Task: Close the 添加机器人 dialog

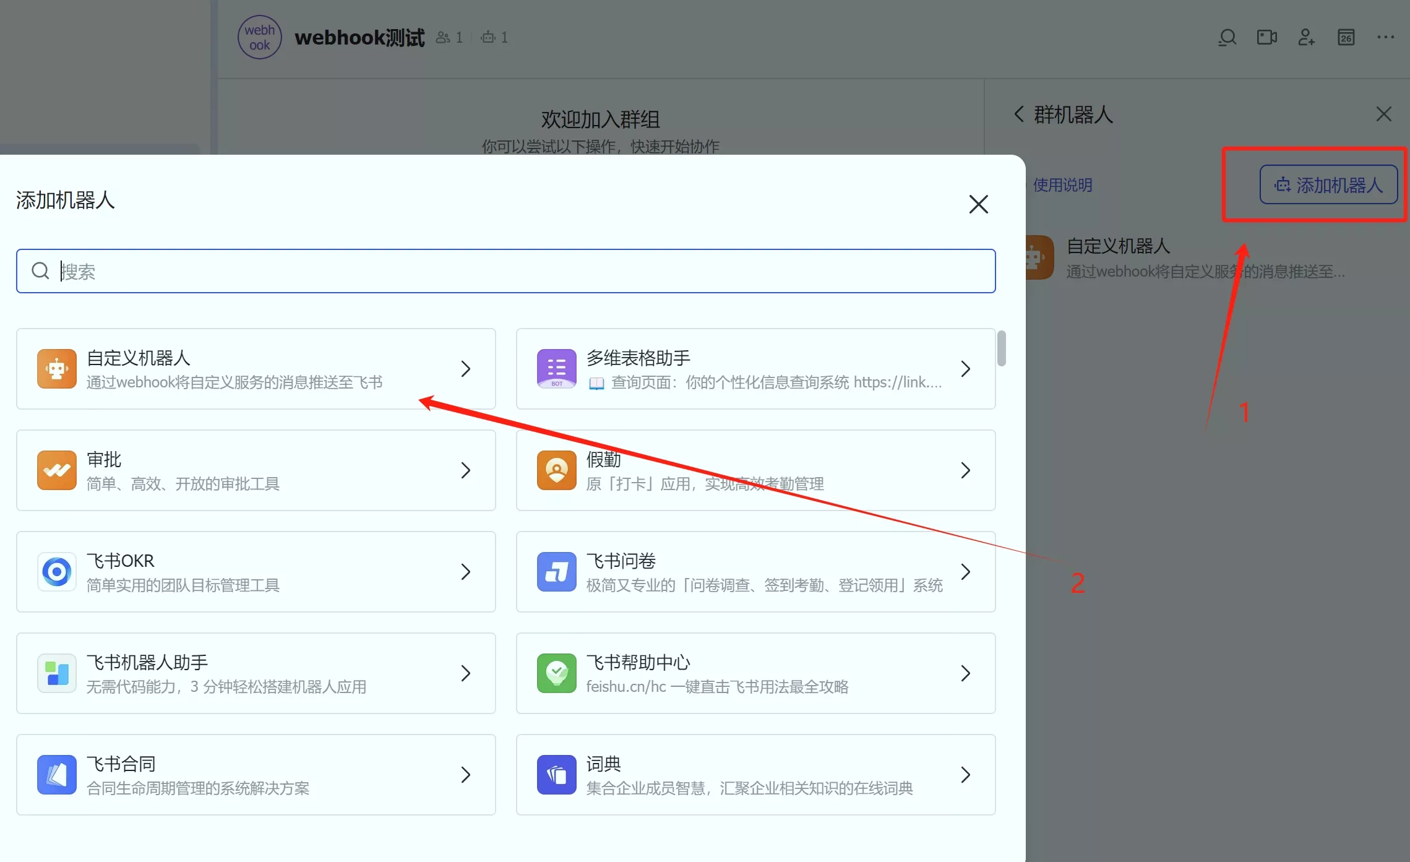Action: [978, 204]
